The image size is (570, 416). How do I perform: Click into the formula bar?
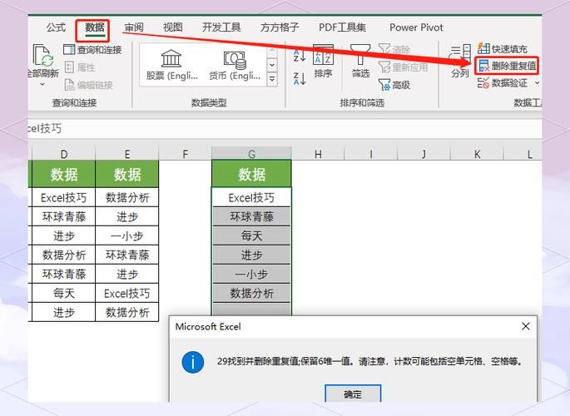click(x=285, y=128)
